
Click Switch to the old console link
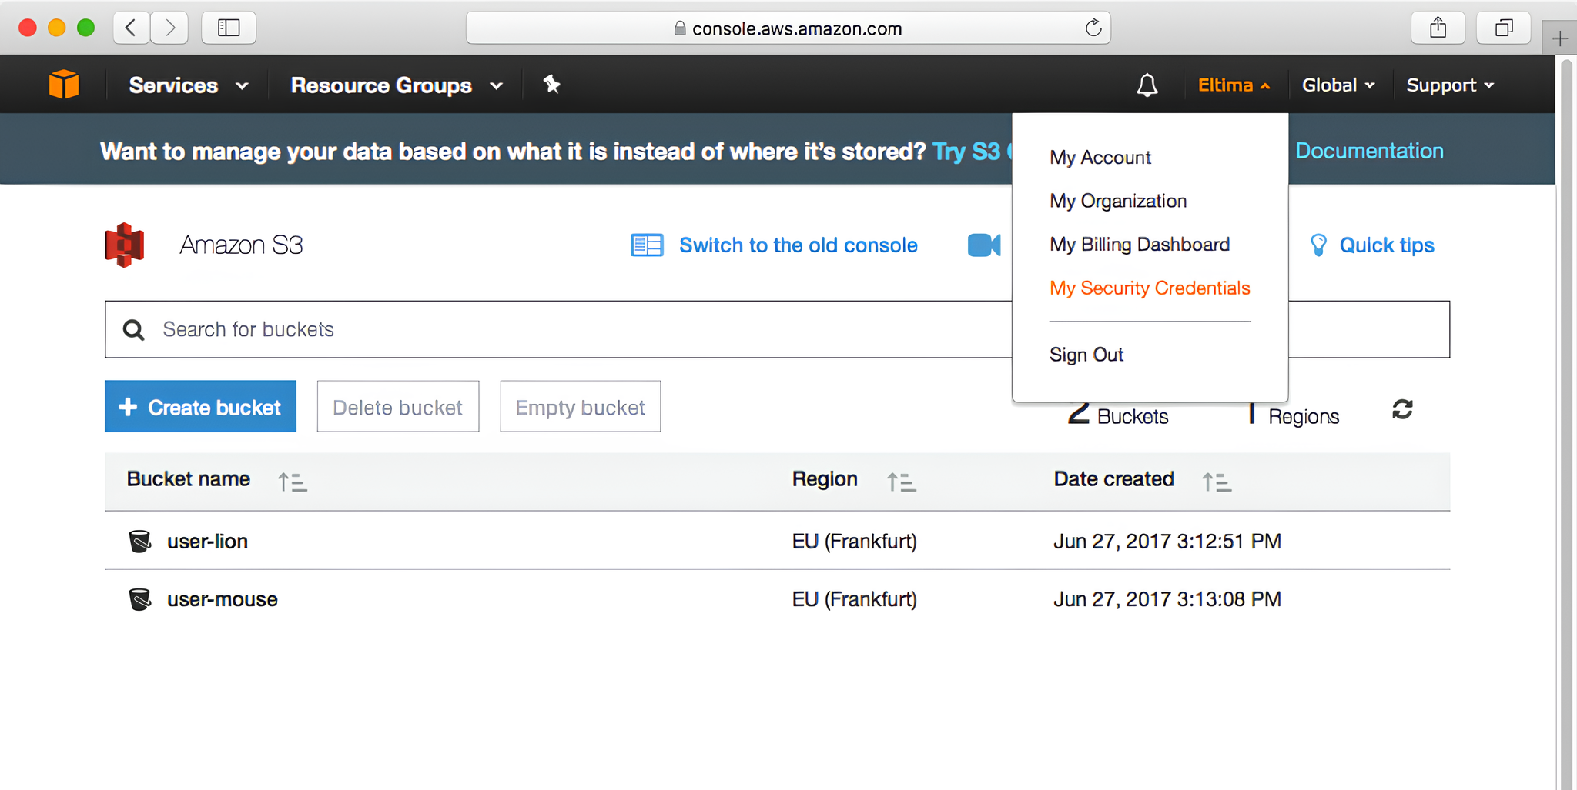pyautogui.click(x=798, y=245)
